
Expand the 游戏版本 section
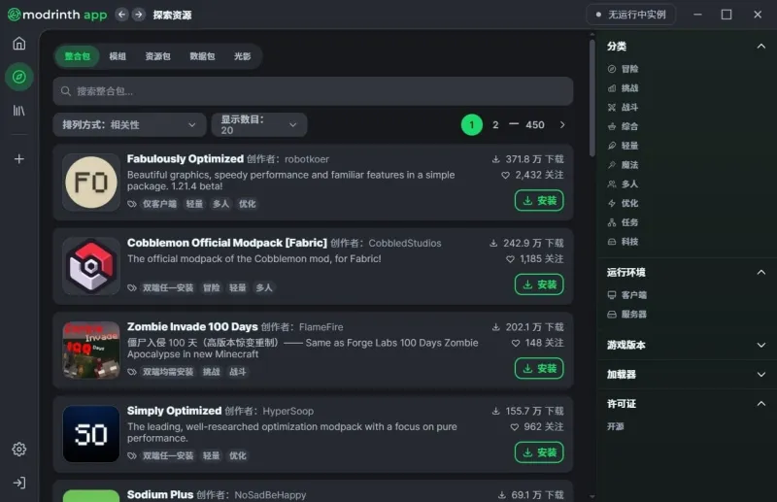click(x=761, y=345)
